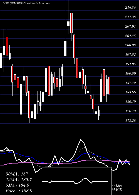The height and width of the screenshot is (195, 139).
Task: Click the 194.05 price axis label
Action: (x=130, y=64)
